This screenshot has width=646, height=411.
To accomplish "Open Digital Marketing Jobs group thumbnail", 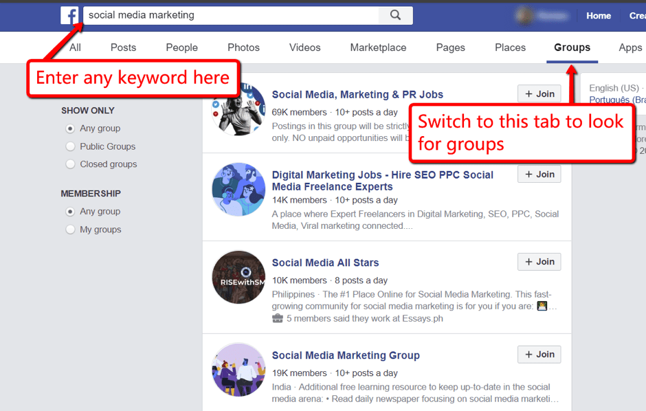I will 238,190.
